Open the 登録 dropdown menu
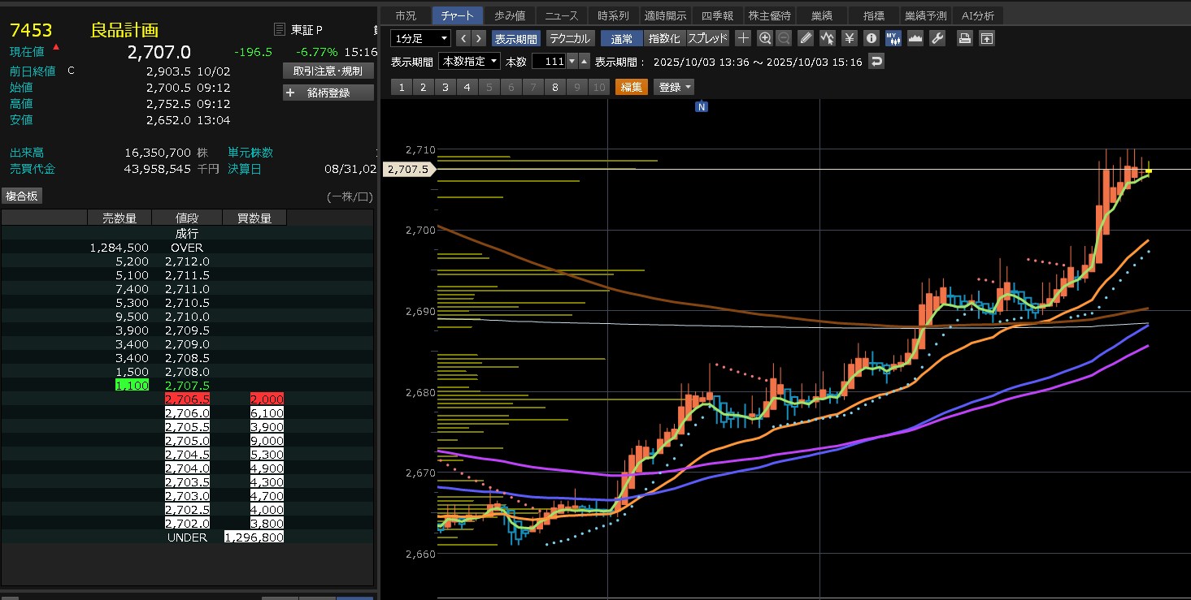The width and height of the screenshot is (1191, 600). coord(675,87)
